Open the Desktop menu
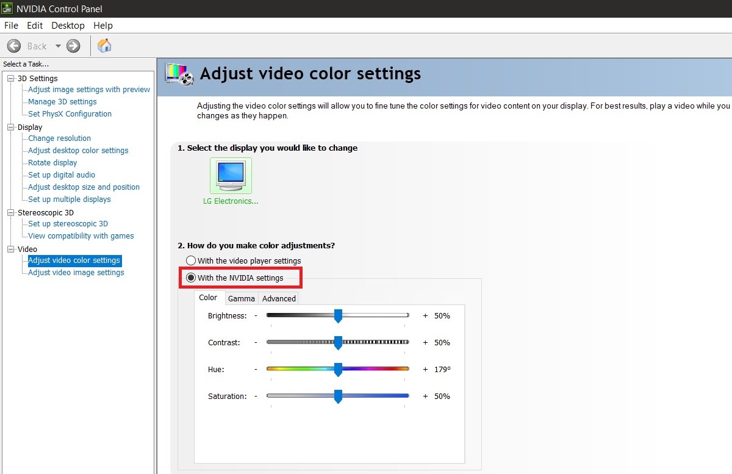Screen dimensions: 732x474 click(68, 26)
